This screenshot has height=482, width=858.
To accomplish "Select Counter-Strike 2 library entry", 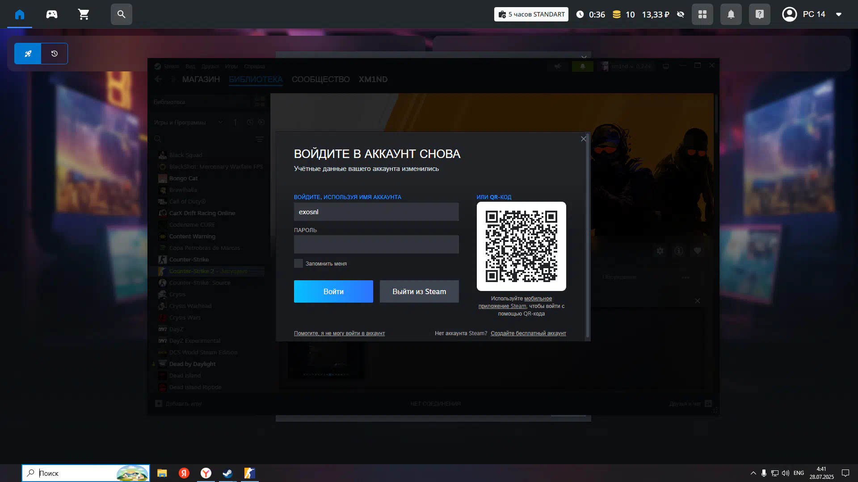I will coord(208,271).
